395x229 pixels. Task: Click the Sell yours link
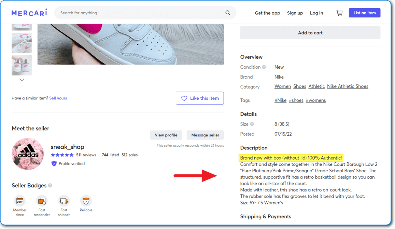(58, 98)
